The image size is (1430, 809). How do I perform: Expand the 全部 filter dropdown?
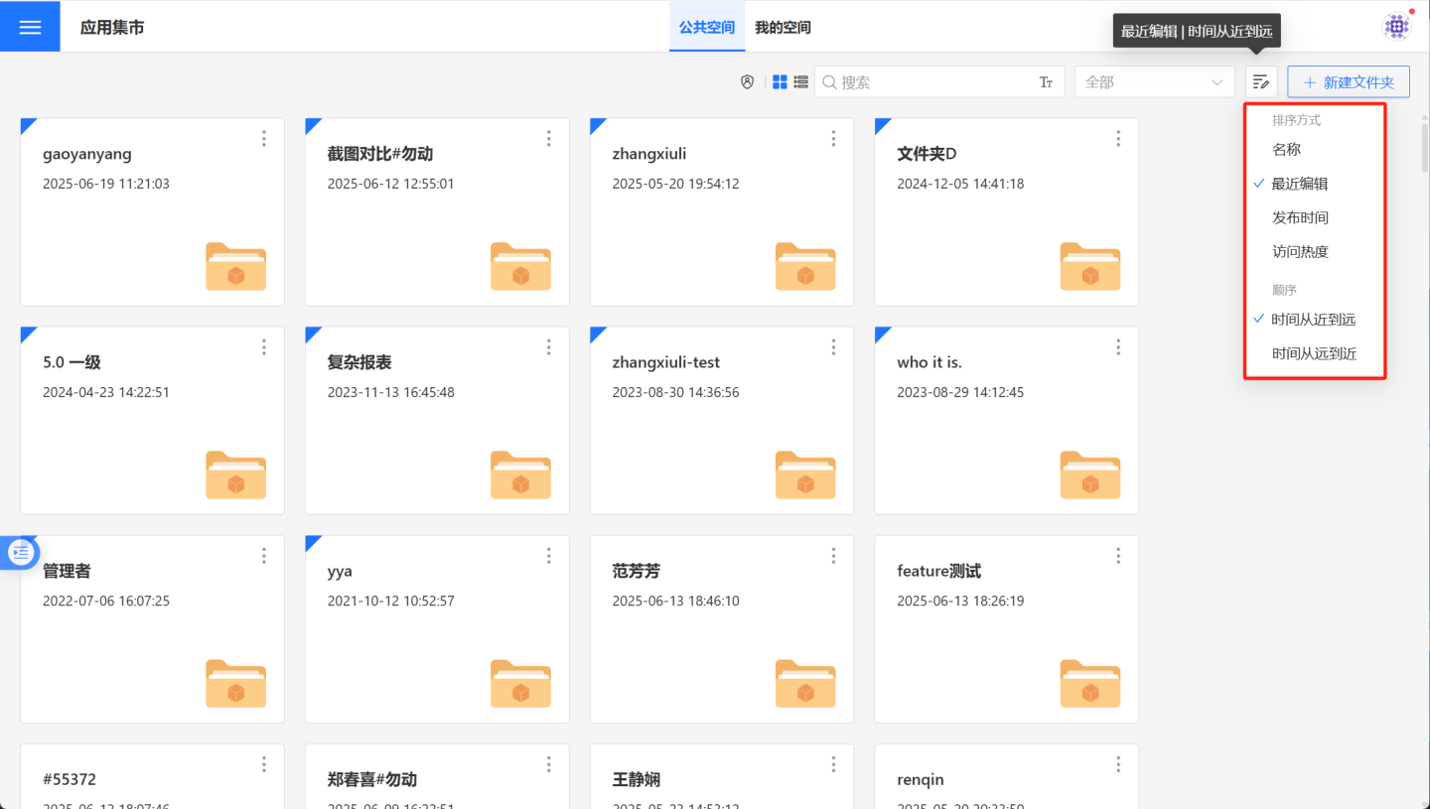(x=1154, y=82)
